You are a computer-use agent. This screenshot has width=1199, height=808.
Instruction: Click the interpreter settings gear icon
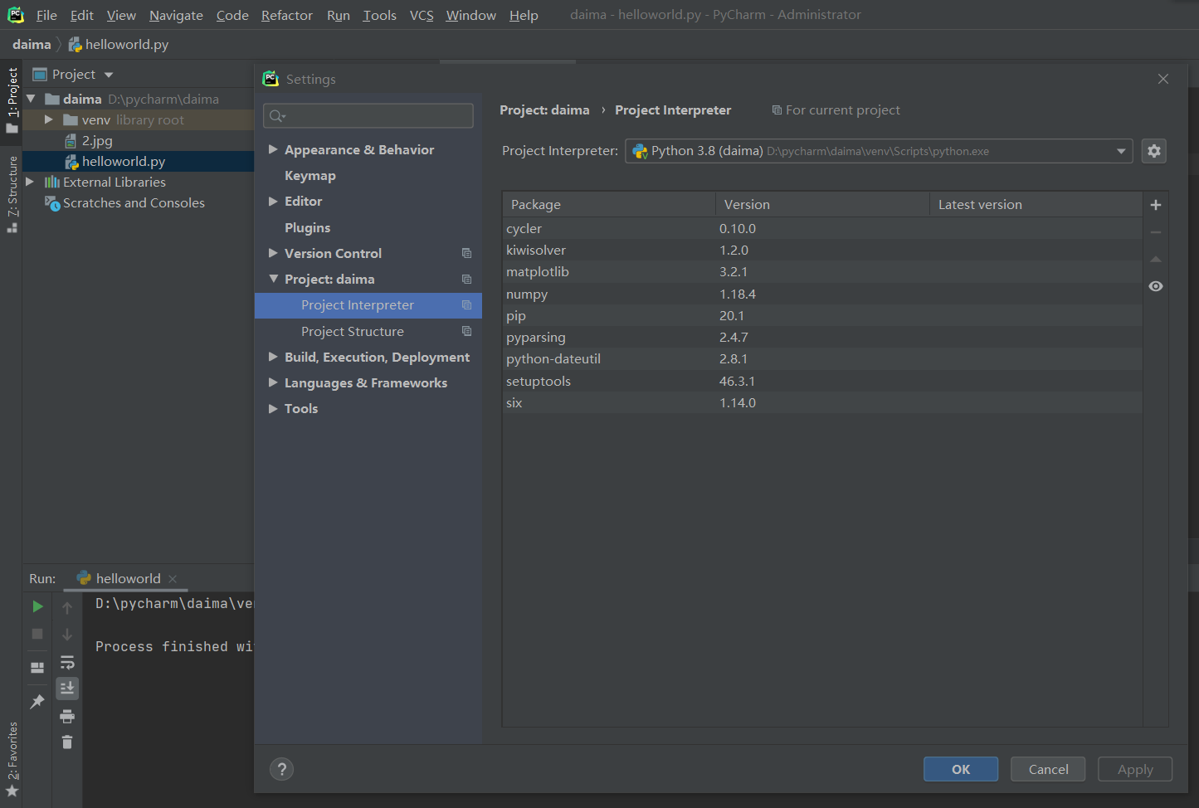click(1153, 151)
